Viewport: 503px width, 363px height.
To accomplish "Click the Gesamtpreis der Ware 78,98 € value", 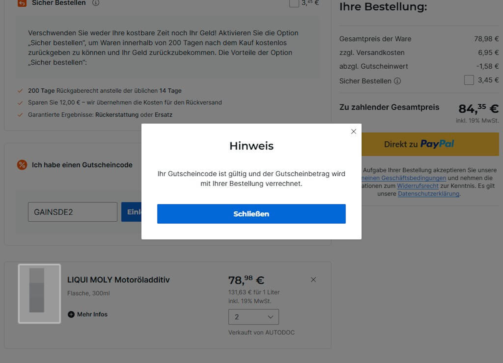I will point(486,39).
